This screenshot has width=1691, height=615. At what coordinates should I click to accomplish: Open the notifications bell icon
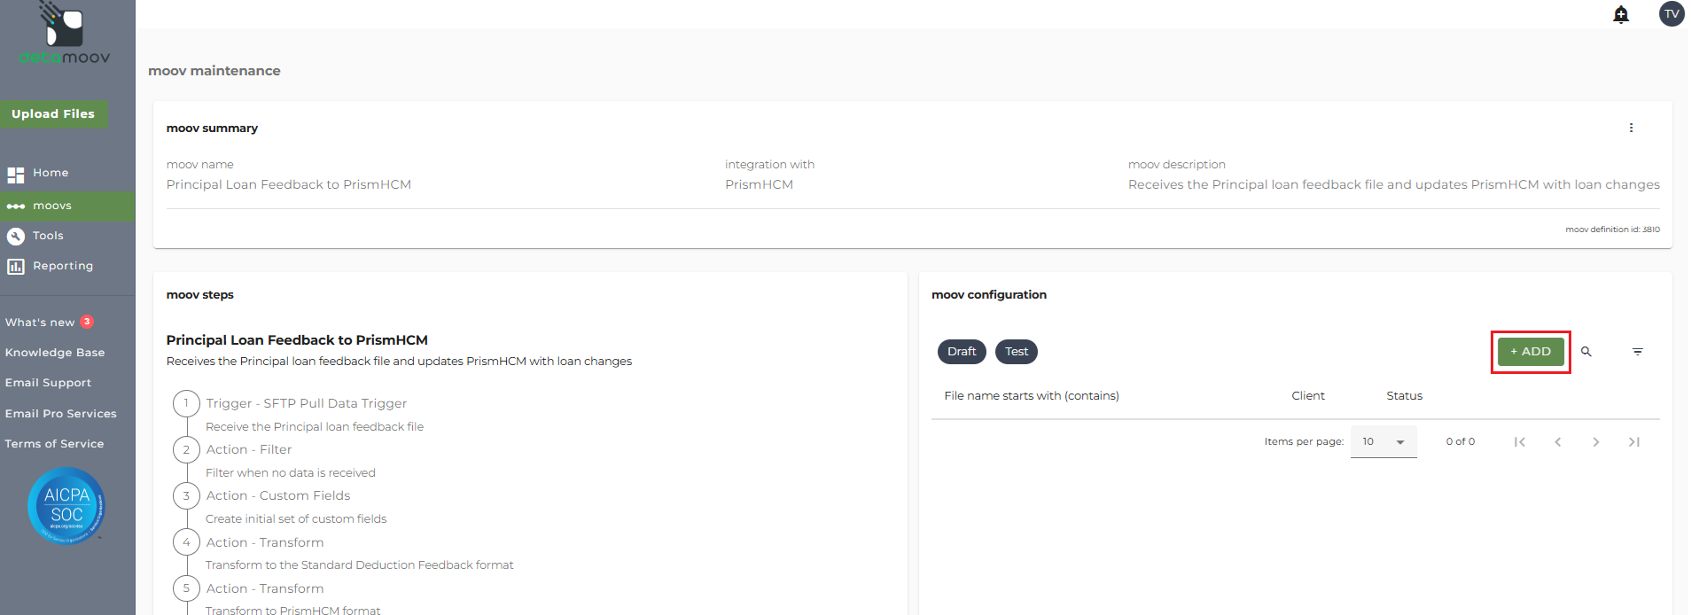click(x=1621, y=14)
